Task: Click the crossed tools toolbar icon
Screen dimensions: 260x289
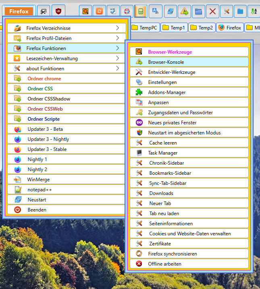Action: [x=227, y=11]
